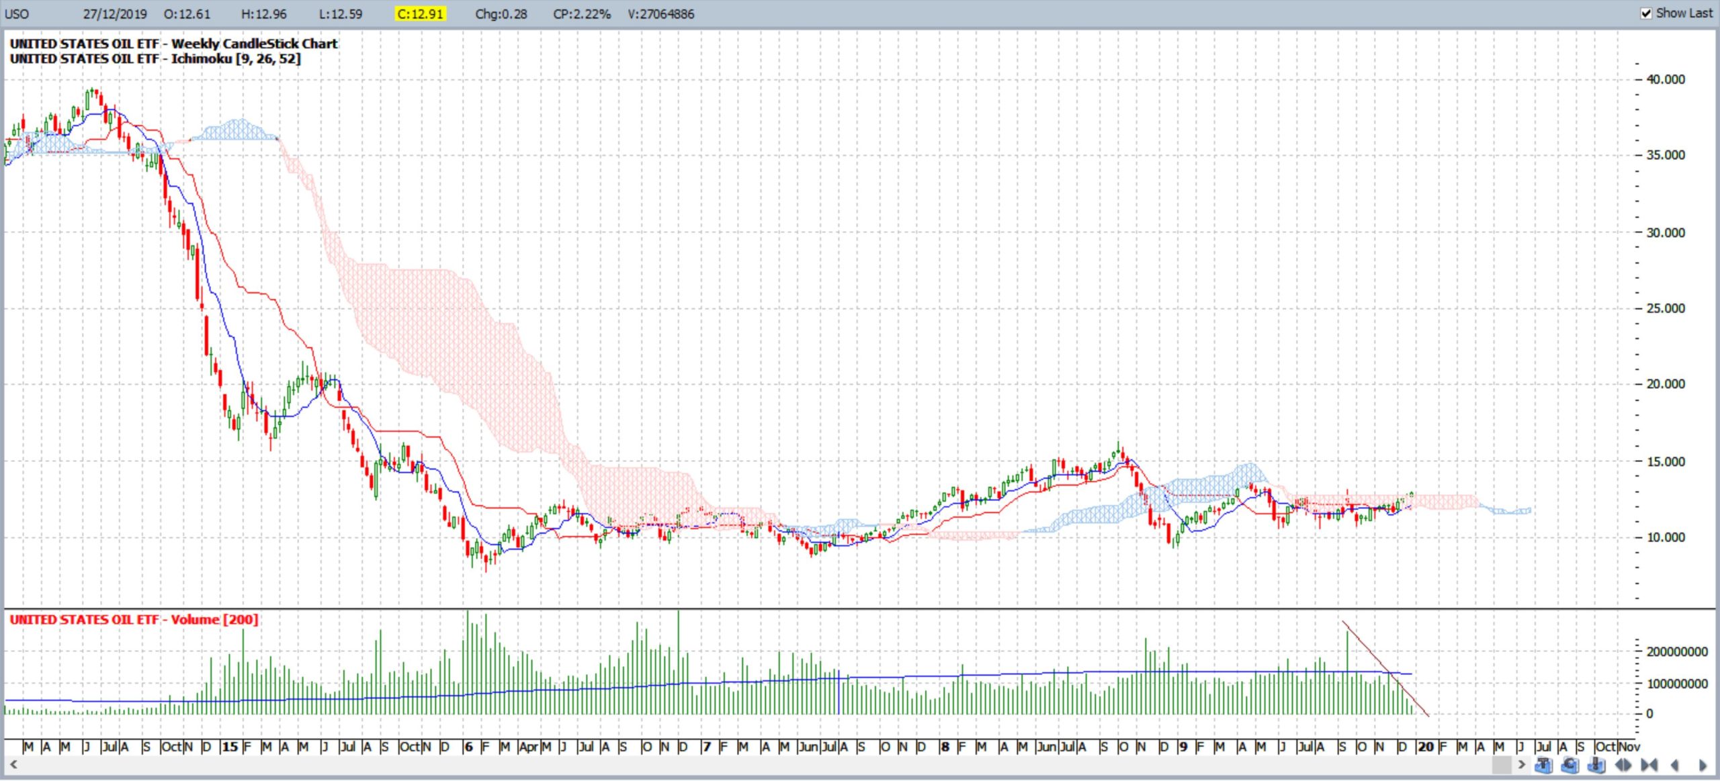This screenshot has height=781, width=1720.
Task: Click the 20.000 price axis label
Action: (1666, 384)
